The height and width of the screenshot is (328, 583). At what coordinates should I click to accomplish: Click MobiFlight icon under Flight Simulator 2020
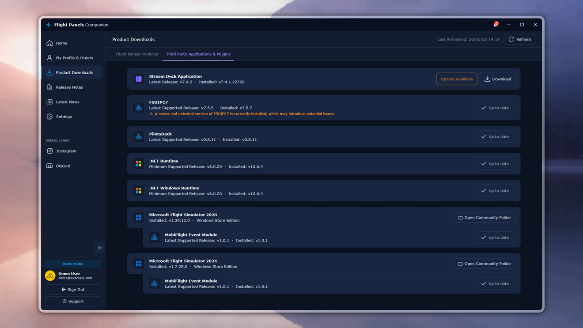click(154, 238)
